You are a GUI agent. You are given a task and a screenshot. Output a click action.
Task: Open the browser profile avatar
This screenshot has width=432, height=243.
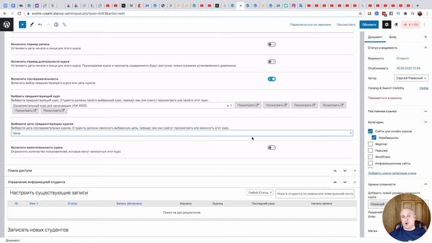point(420,13)
